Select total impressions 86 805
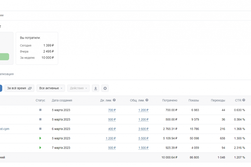 tap(194, 157)
